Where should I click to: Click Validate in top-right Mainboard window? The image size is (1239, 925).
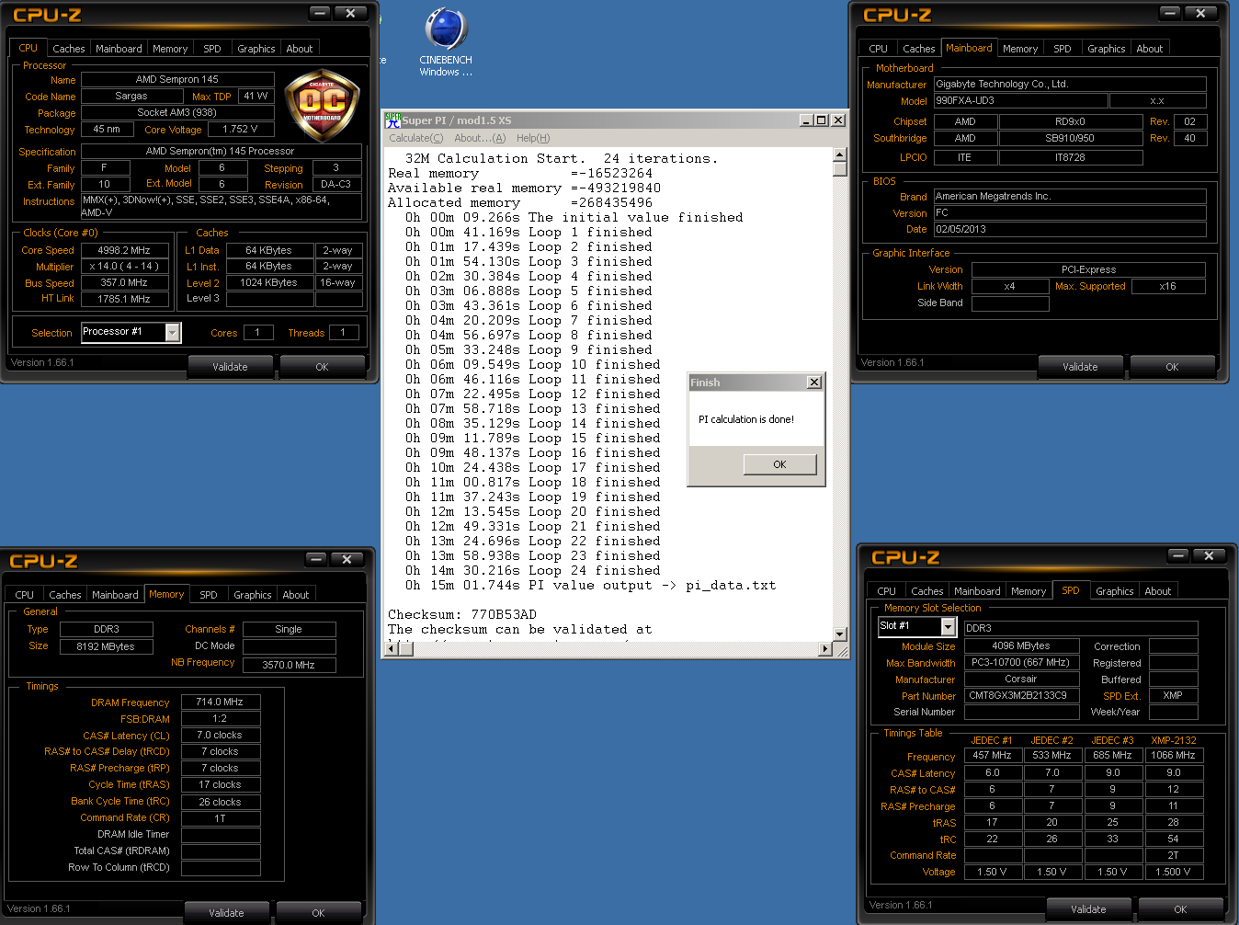tap(1080, 367)
